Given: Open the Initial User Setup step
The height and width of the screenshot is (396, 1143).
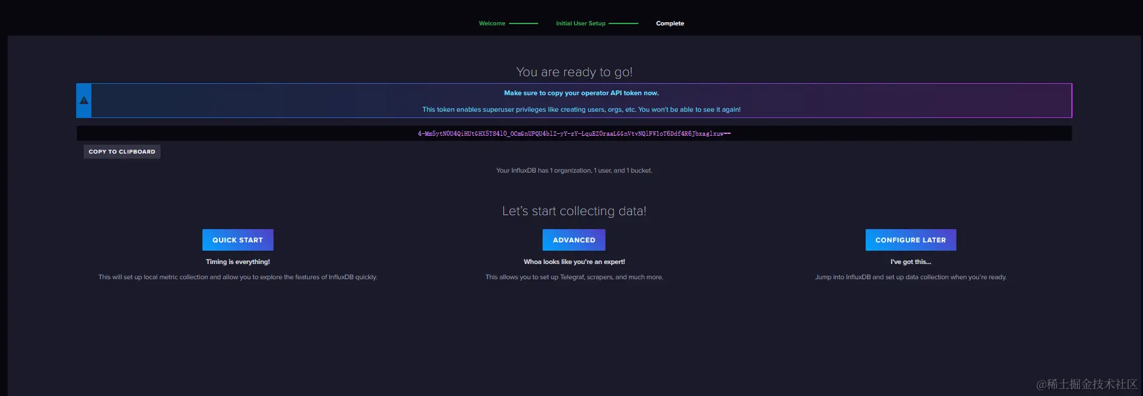Looking at the screenshot, I should [581, 23].
